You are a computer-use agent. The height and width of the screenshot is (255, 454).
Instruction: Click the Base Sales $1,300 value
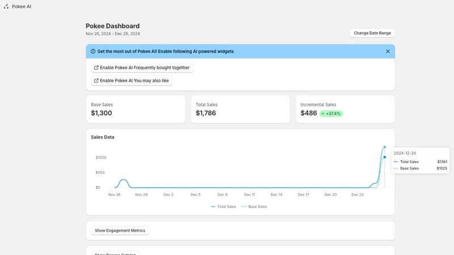click(102, 113)
